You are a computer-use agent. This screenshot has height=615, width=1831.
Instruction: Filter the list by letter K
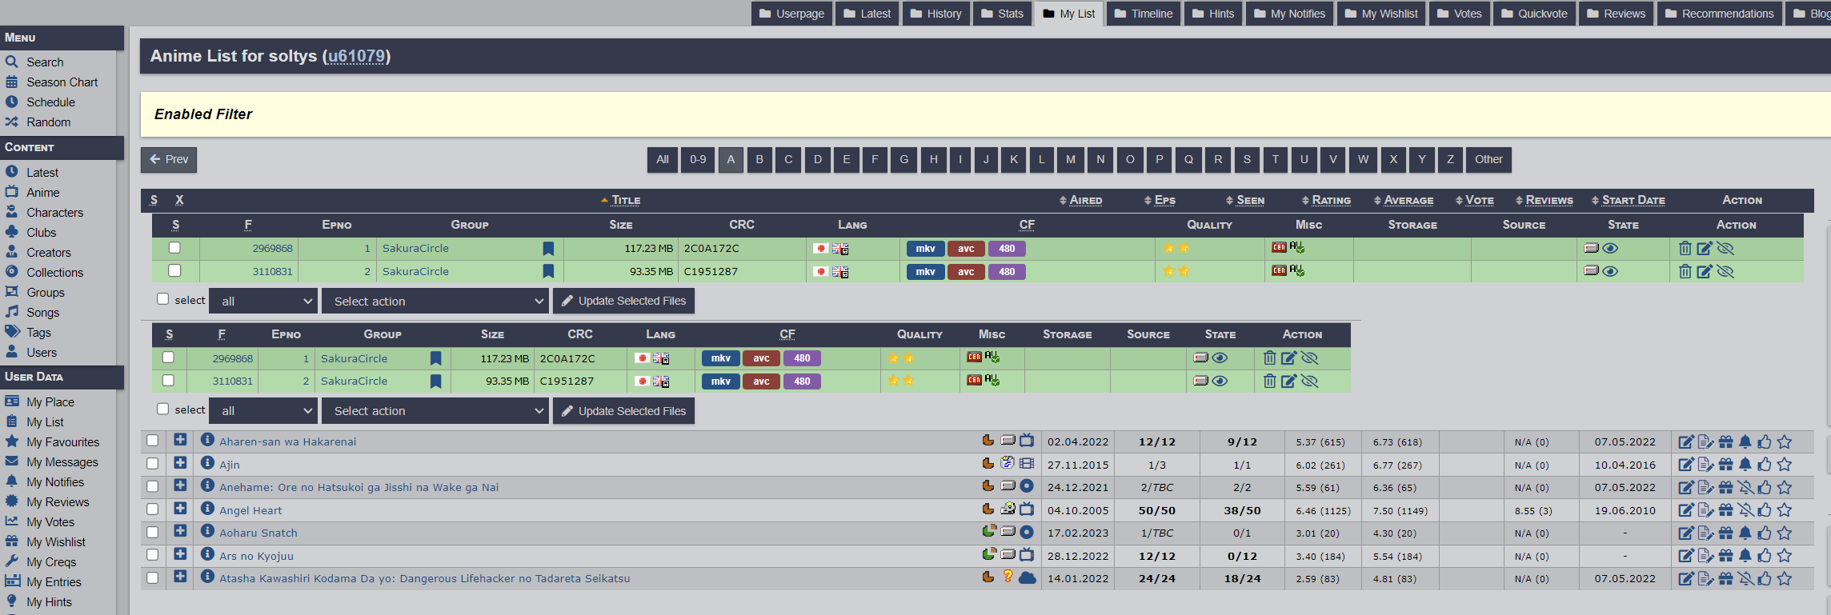(1013, 159)
